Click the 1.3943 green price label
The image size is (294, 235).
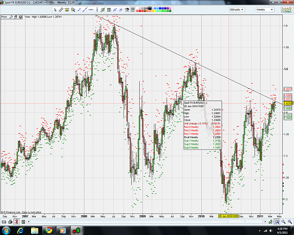coord(288,115)
